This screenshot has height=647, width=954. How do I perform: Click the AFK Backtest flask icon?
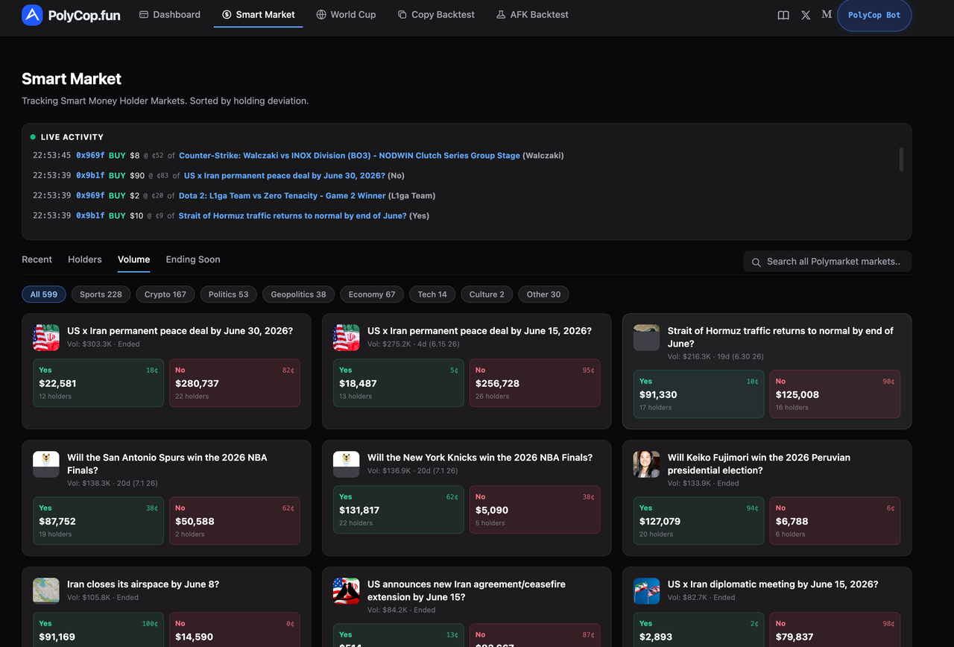[x=501, y=14]
